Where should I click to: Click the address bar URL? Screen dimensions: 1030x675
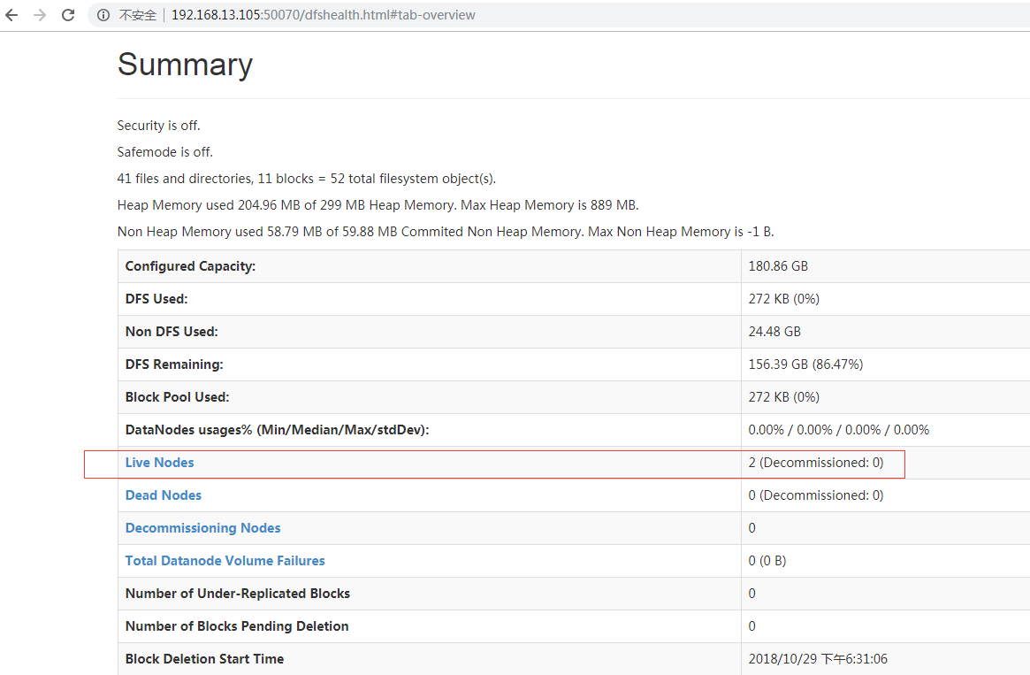323,15
